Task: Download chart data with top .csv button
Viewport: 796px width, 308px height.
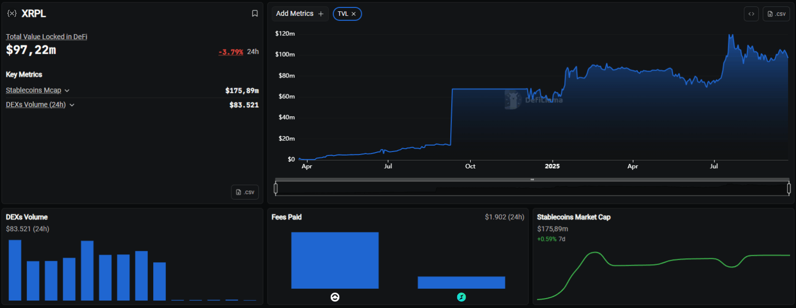Action: click(776, 14)
